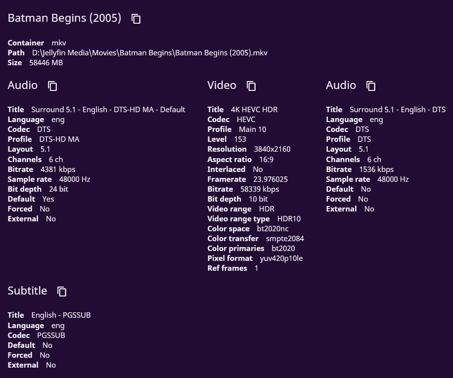Select the yuv420p10le pixel format value
453x378 pixels.
[281, 258]
